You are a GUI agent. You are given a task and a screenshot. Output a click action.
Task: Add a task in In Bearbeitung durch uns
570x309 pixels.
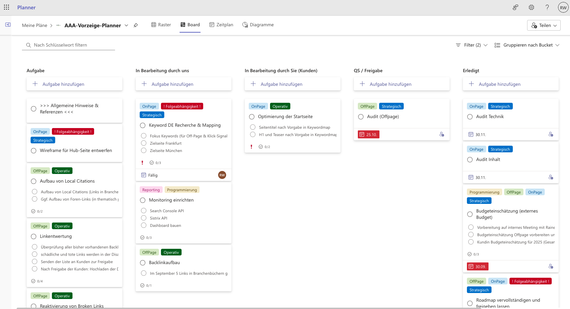[x=184, y=84]
